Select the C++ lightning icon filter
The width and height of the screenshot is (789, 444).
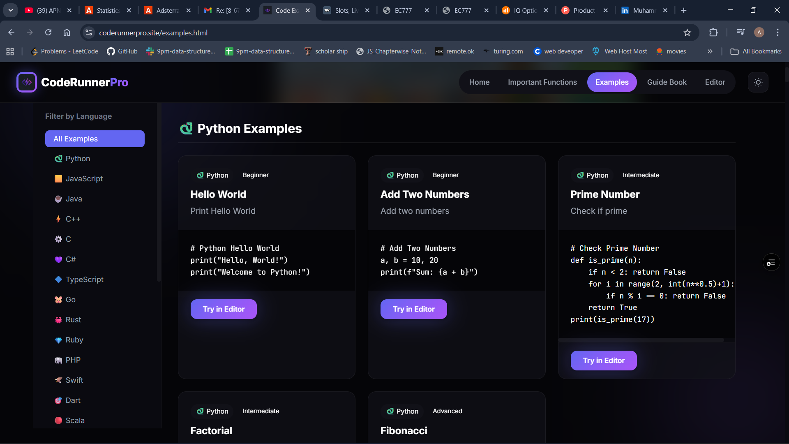coord(59,219)
